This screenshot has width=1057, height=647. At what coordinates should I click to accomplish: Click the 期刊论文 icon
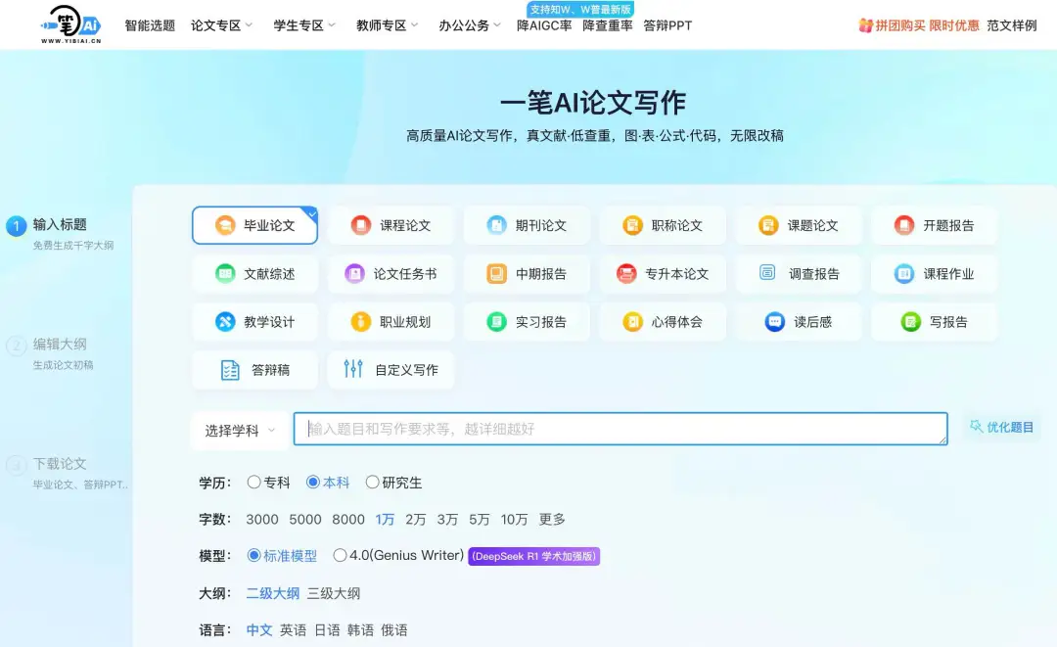click(497, 225)
